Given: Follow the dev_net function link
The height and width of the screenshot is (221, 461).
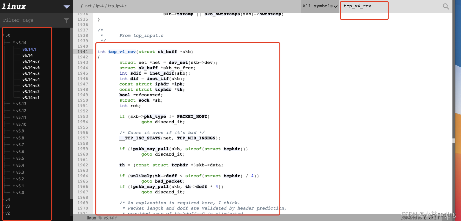Looking at the screenshot, I should [x=178, y=63].
